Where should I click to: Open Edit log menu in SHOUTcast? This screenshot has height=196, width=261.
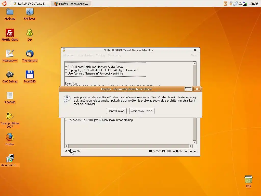click(x=100, y=55)
